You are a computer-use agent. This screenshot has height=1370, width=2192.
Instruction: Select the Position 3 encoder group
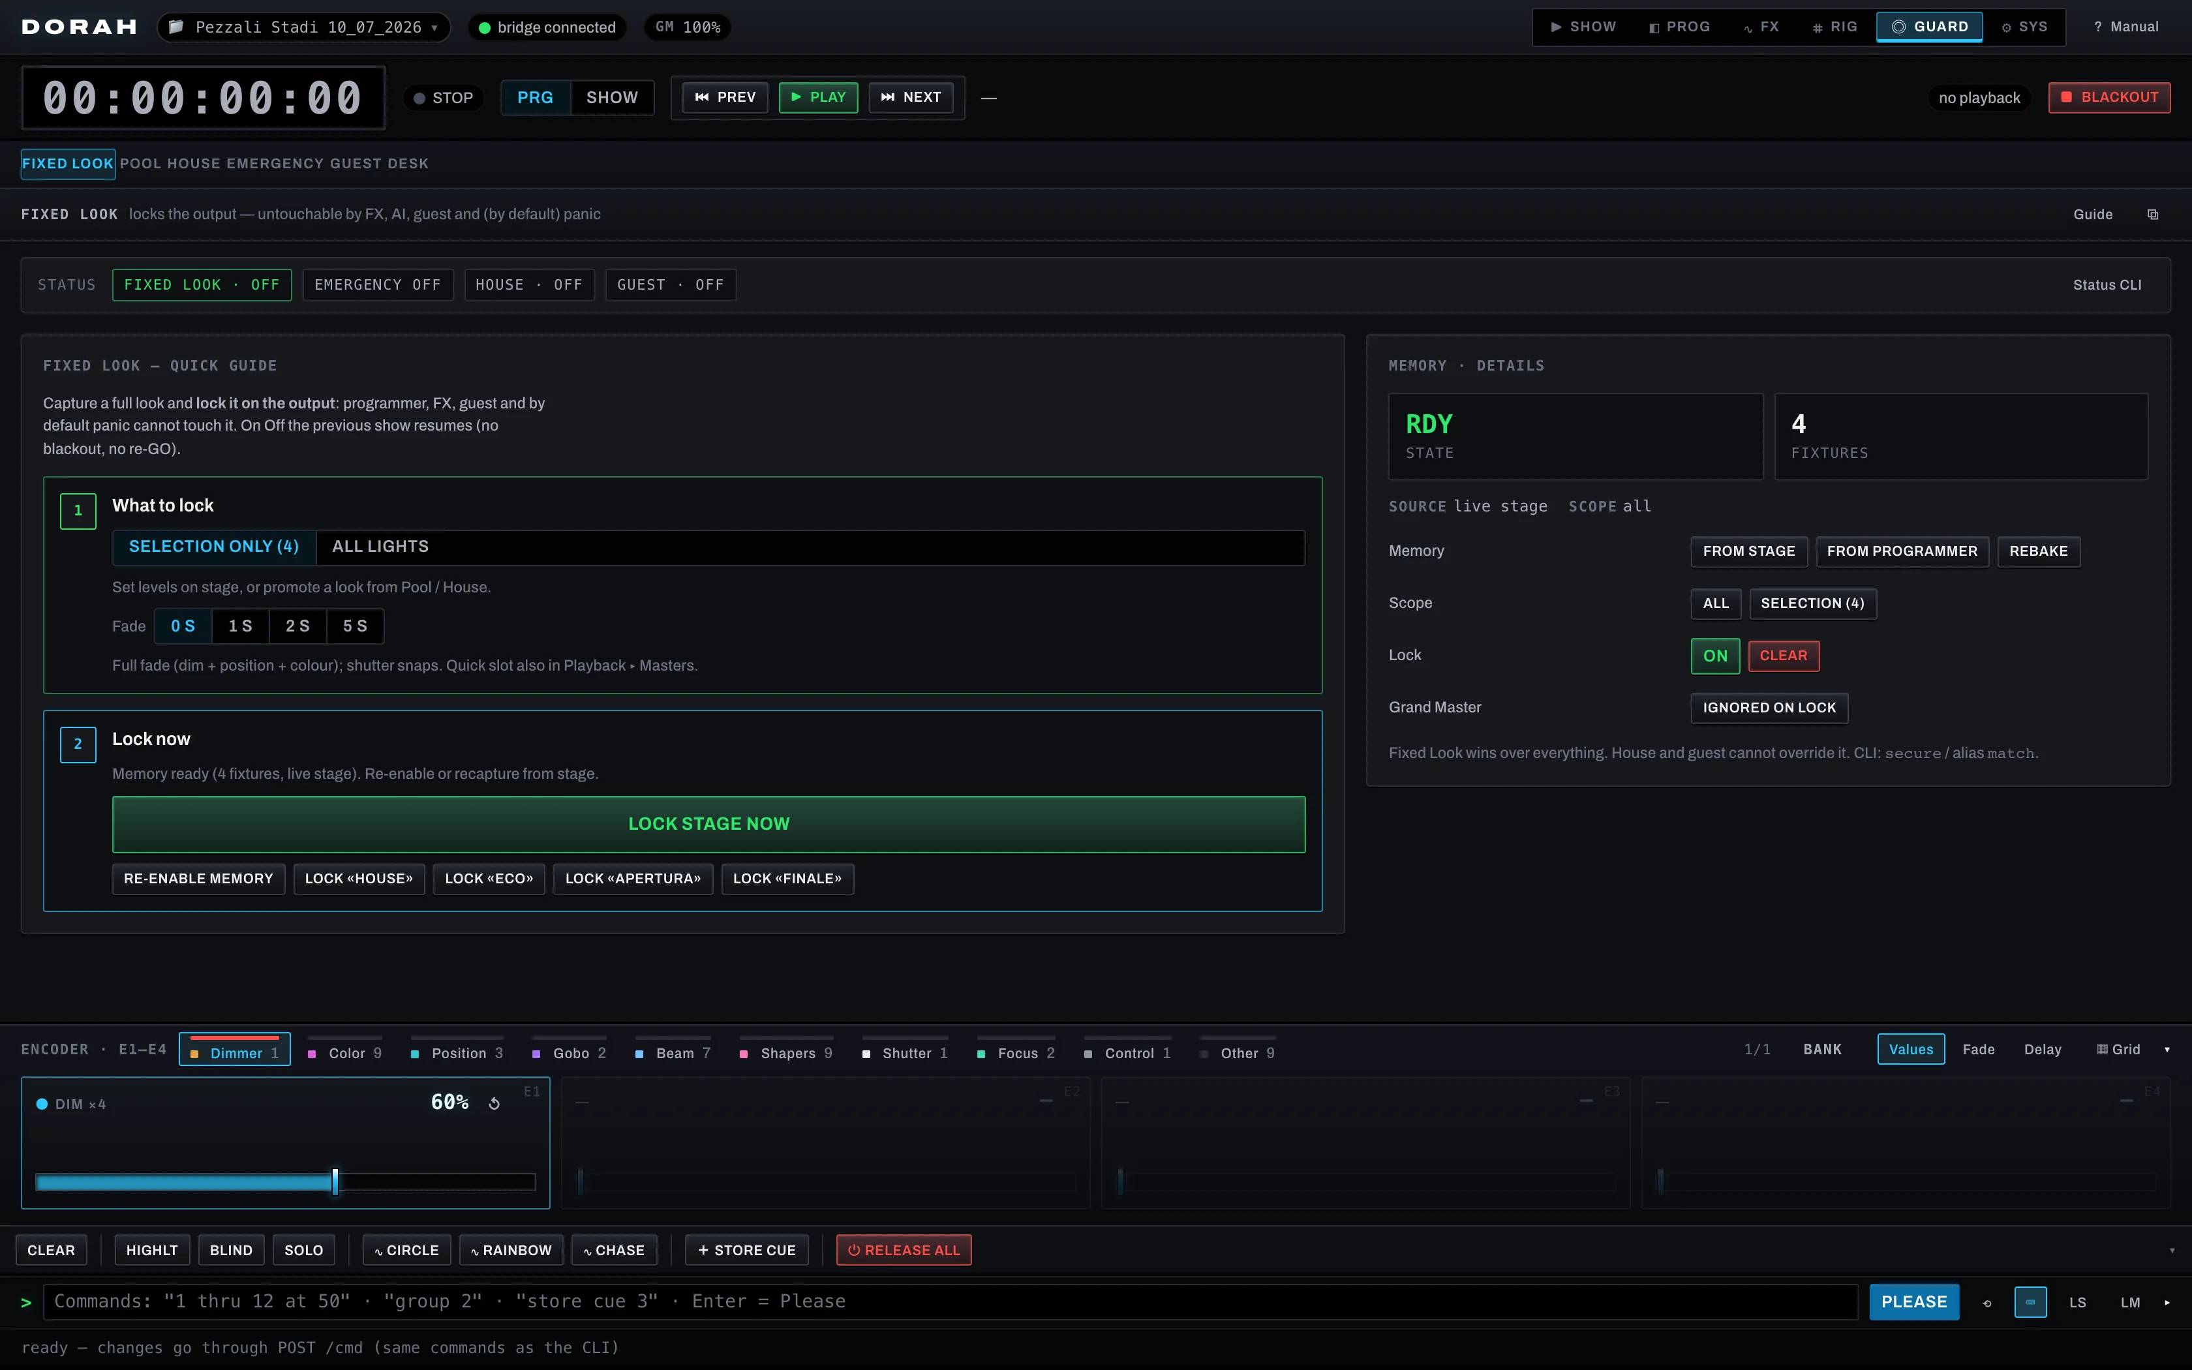(457, 1051)
